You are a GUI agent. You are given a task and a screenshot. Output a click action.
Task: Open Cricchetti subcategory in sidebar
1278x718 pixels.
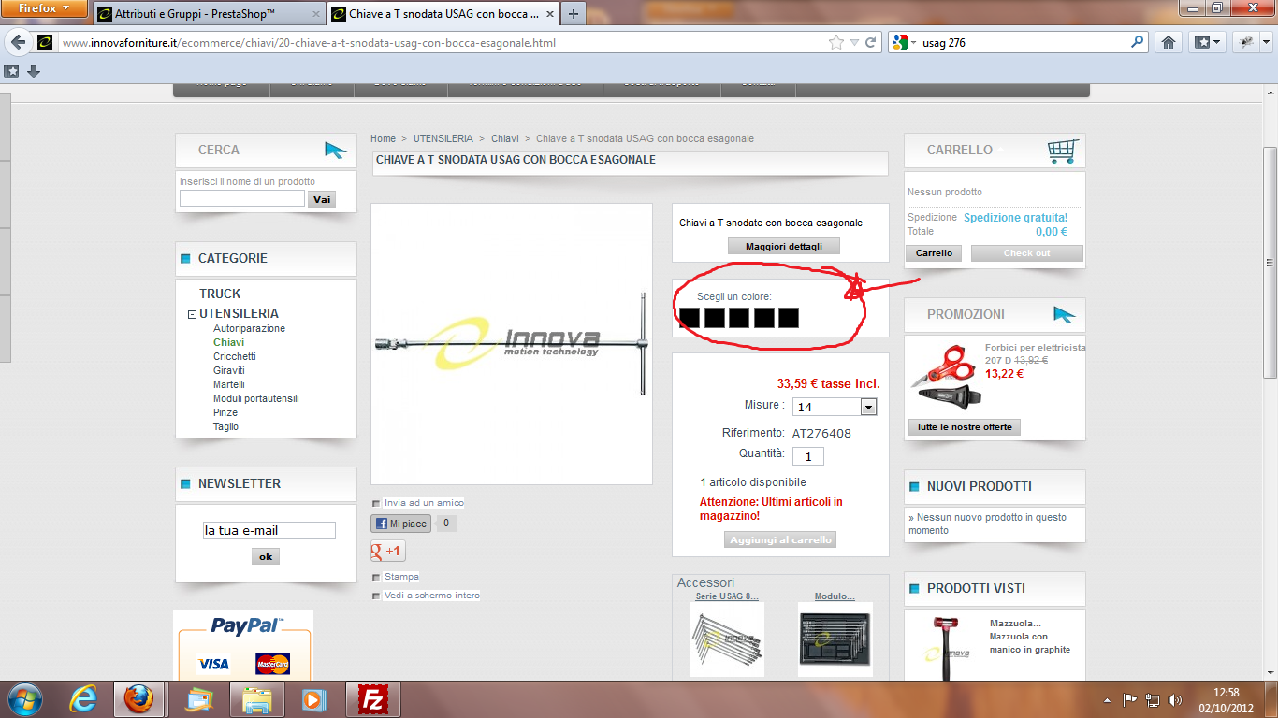point(234,356)
